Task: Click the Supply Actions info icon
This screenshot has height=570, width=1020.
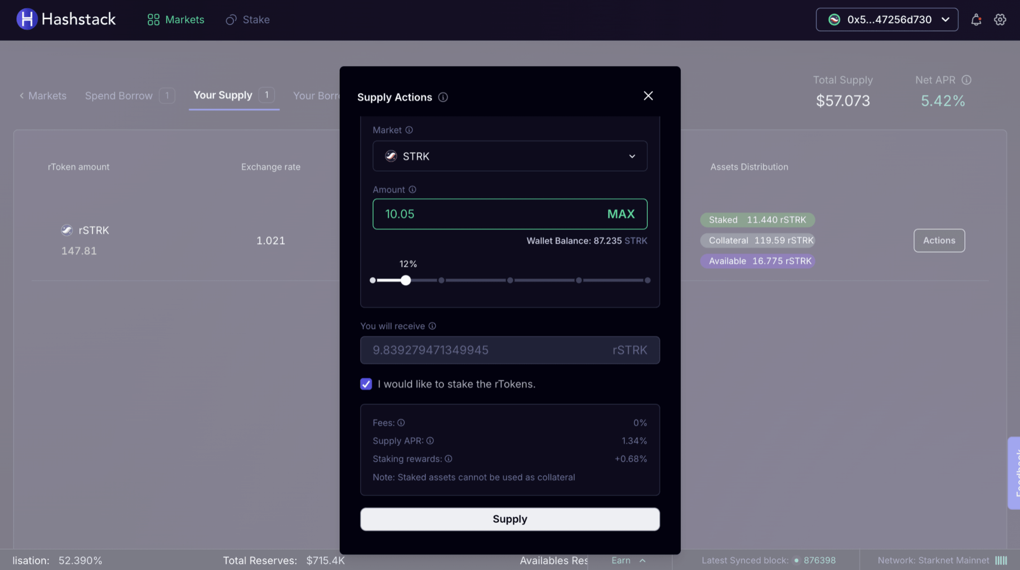Action: pyautogui.click(x=443, y=97)
